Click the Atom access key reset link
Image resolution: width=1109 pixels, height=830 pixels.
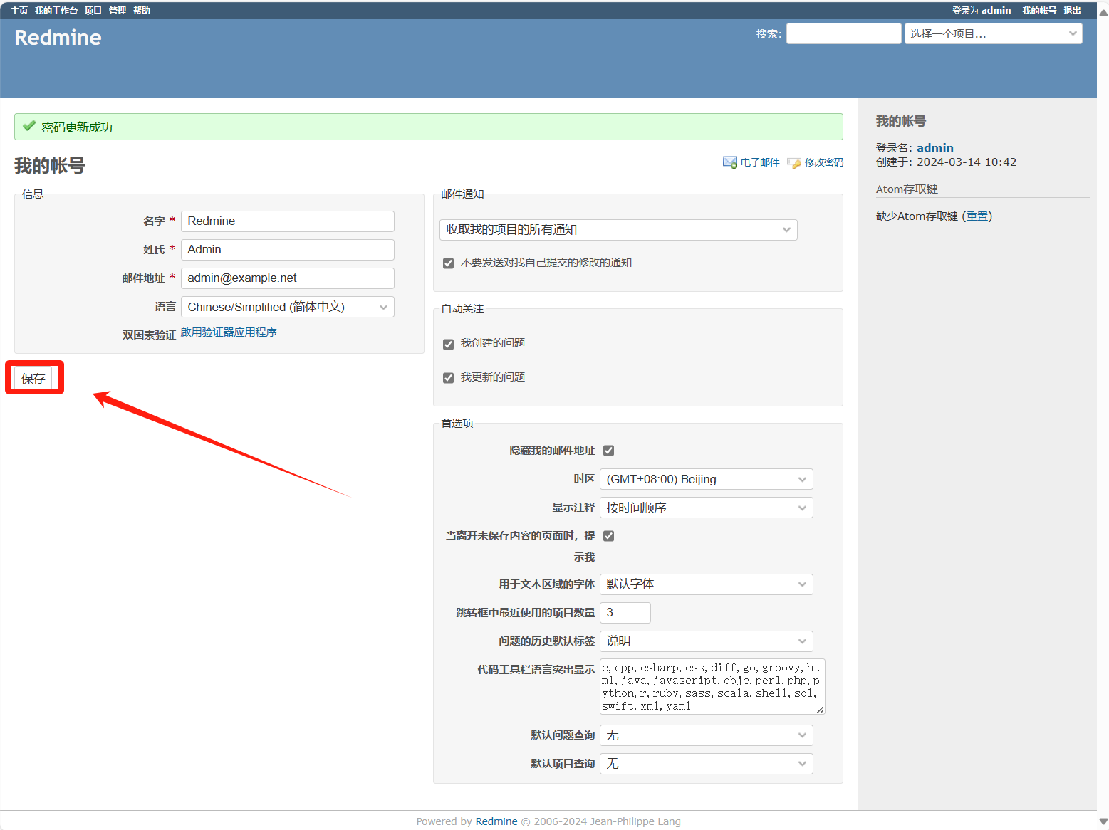point(977,216)
